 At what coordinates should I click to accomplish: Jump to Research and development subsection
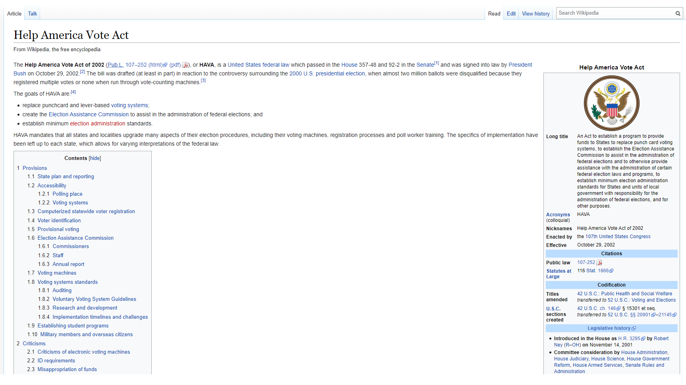click(85, 308)
